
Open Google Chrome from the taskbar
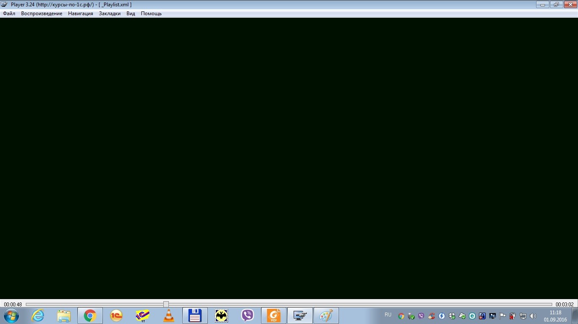tap(90, 316)
